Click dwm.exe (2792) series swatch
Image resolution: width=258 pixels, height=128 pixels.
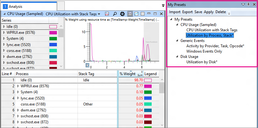[x=53, y=57]
